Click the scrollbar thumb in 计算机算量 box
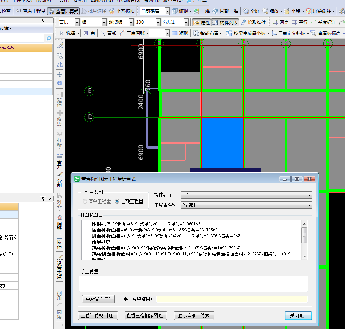 click(304, 235)
